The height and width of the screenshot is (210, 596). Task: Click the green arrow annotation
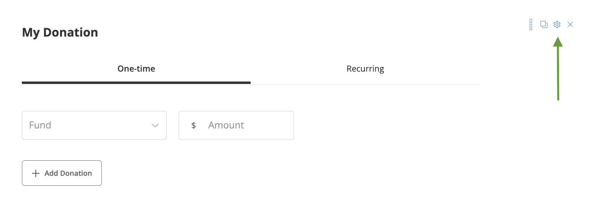pyautogui.click(x=558, y=72)
